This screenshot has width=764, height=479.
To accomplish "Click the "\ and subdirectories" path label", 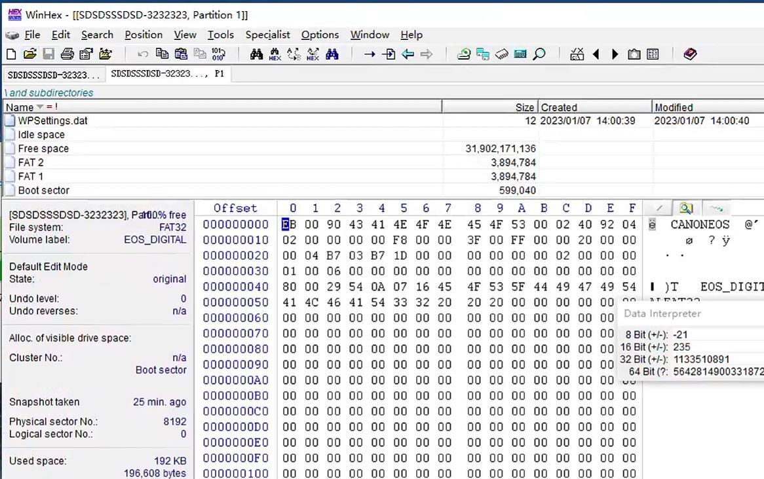I will click(48, 92).
